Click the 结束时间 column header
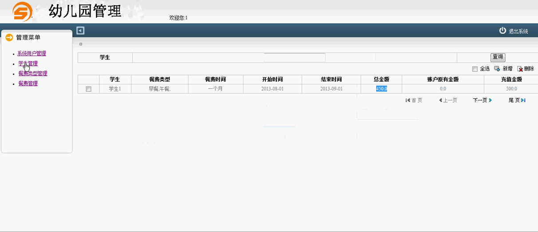Viewport: 538px width, 232px height. (331, 80)
